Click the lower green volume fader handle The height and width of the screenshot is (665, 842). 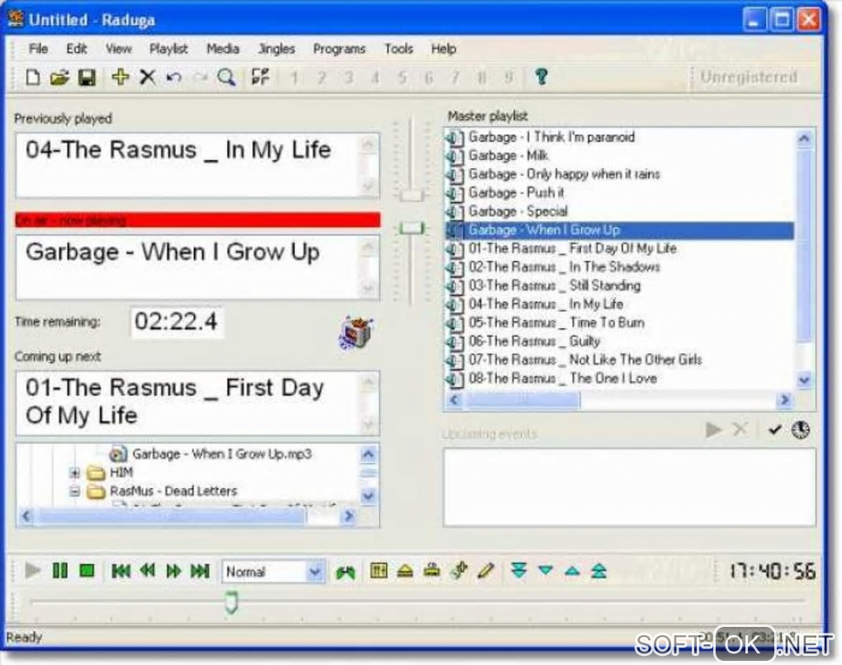pyautogui.click(x=412, y=228)
